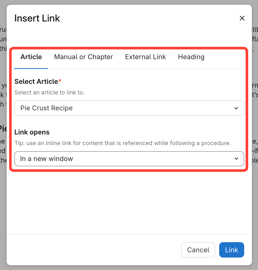Viewport: 258px width, 270px height.
Task: Open the Manual or Chapter tab
Action: point(84,57)
